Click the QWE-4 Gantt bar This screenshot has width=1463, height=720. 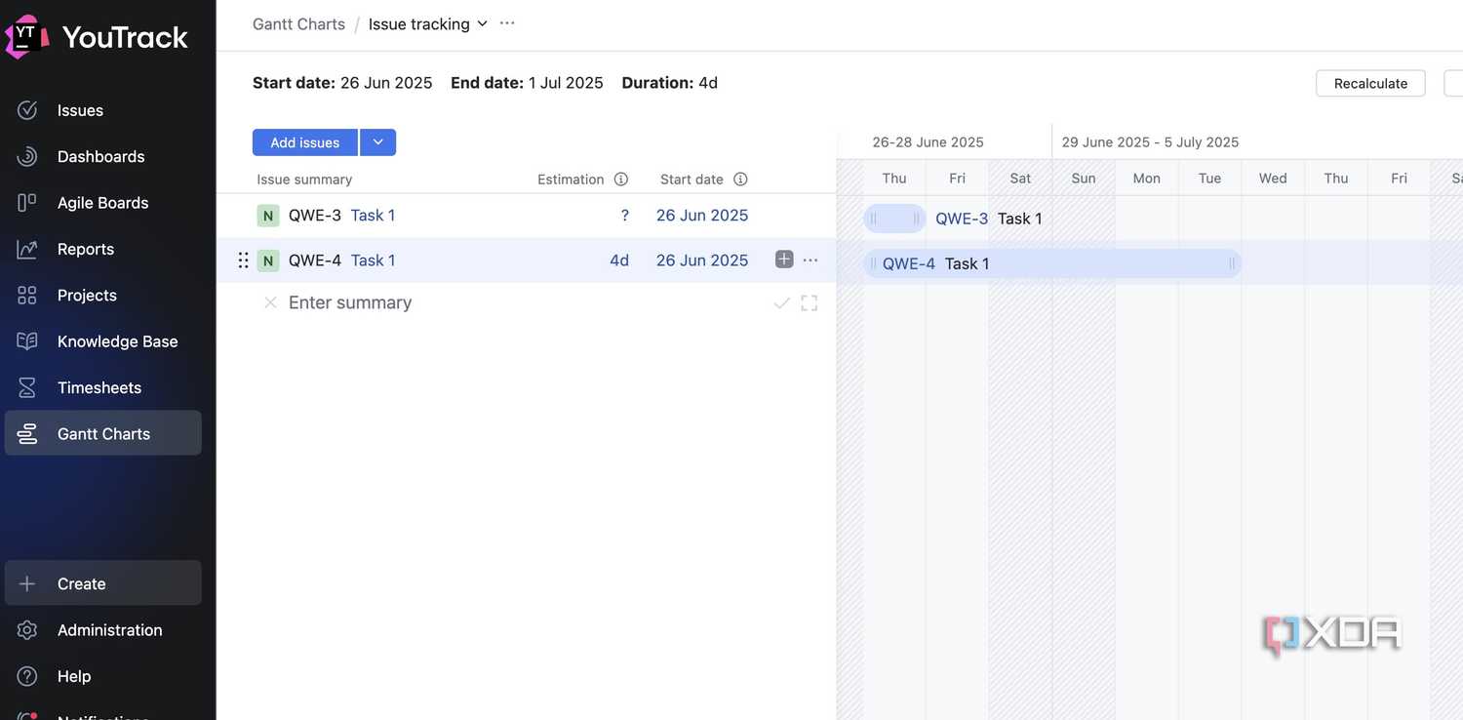coord(1052,263)
